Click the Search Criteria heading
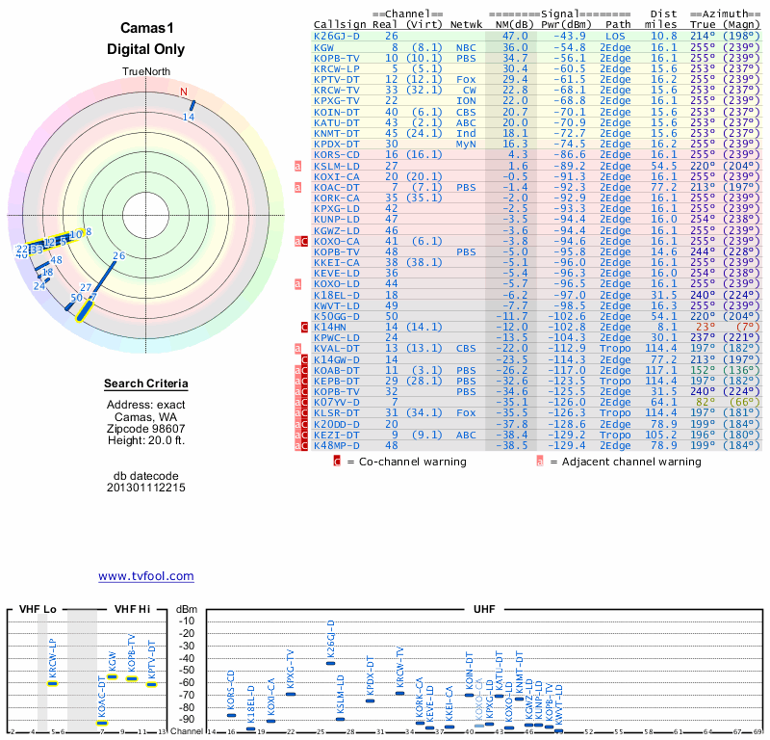This screenshot has height=740, width=770. (x=146, y=384)
